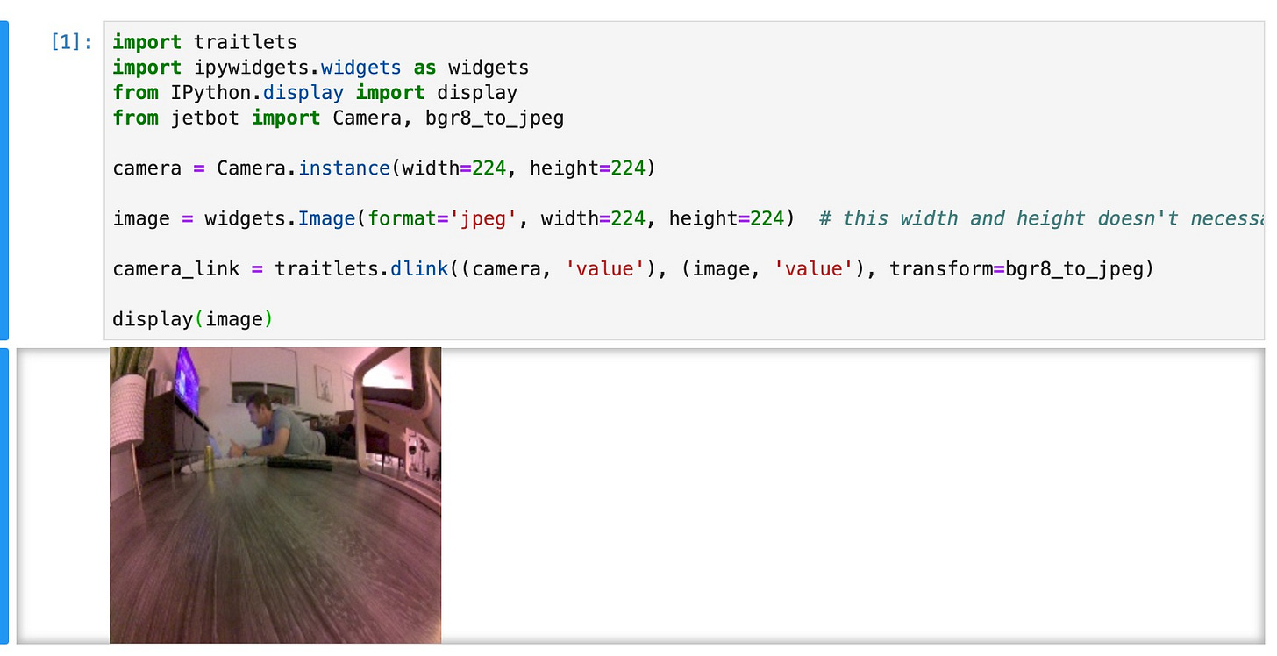This screenshot has width=1277, height=656.
Task: Collapse the code cell using its blue bar
Action: (4, 181)
